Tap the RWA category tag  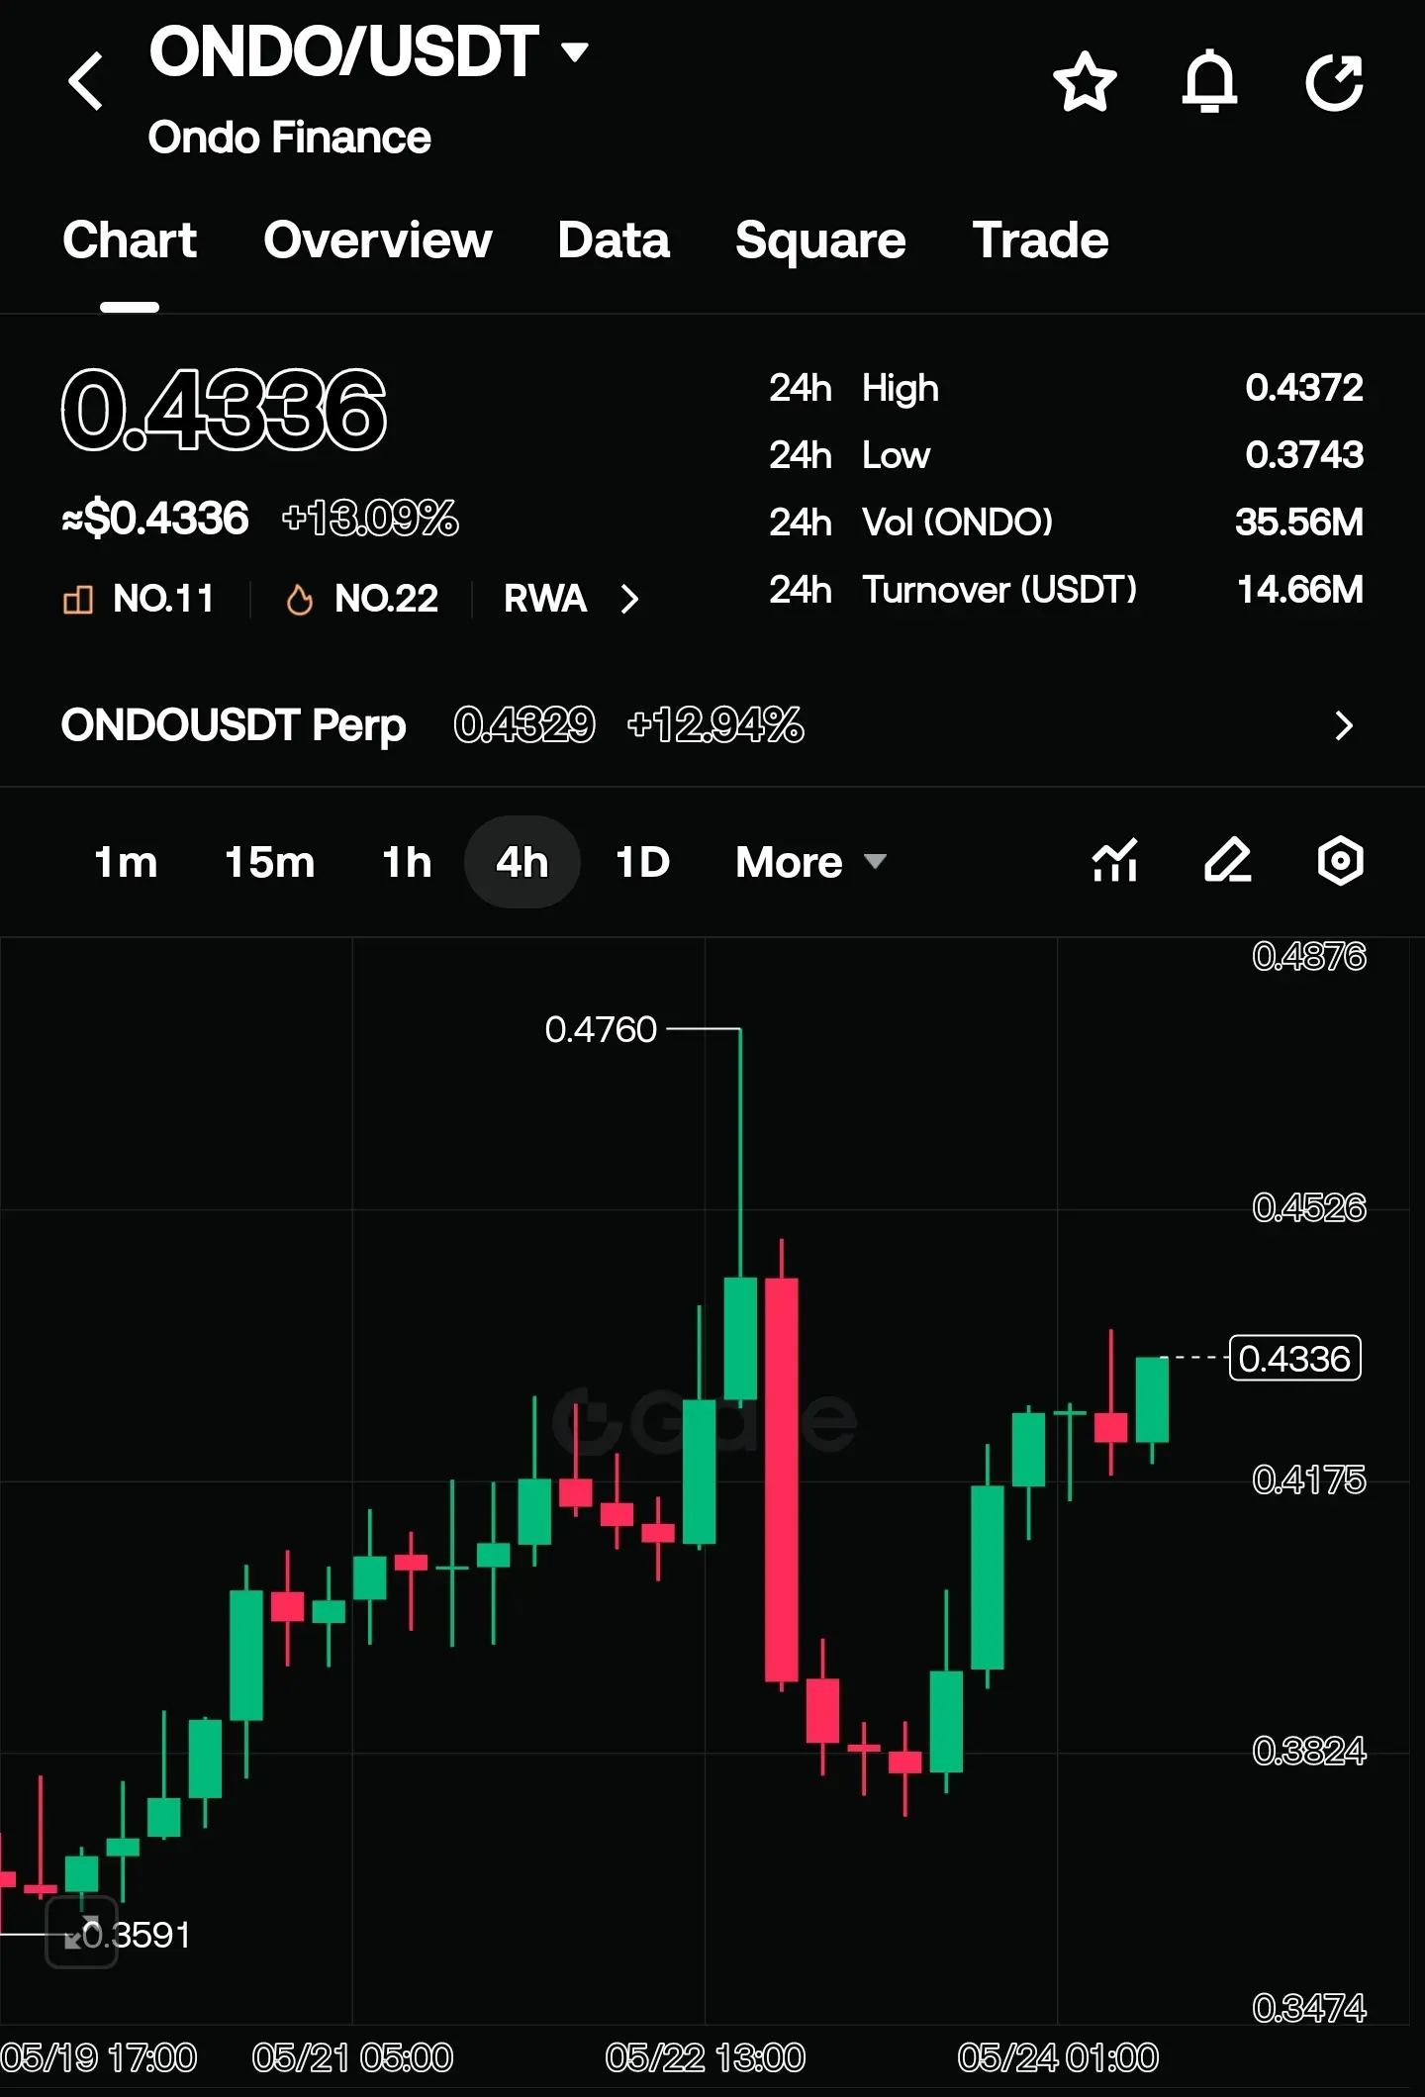coord(545,599)
